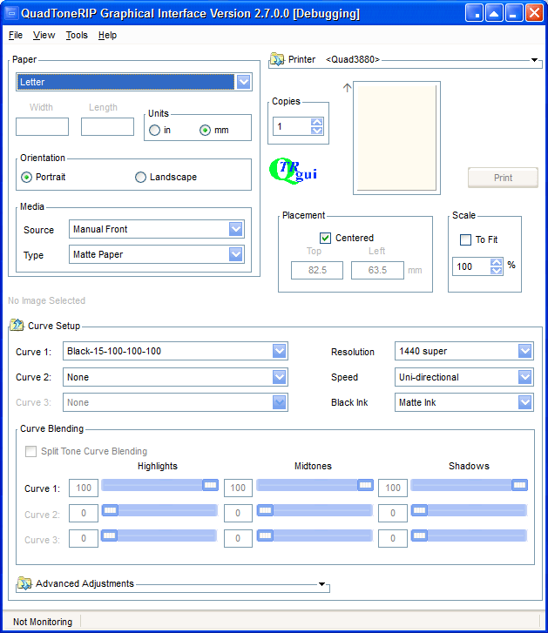The width and height of the screenshot is (548, 633).
Task: Click the Curve 2 Midtones slider handle
Action: [266, 510]
